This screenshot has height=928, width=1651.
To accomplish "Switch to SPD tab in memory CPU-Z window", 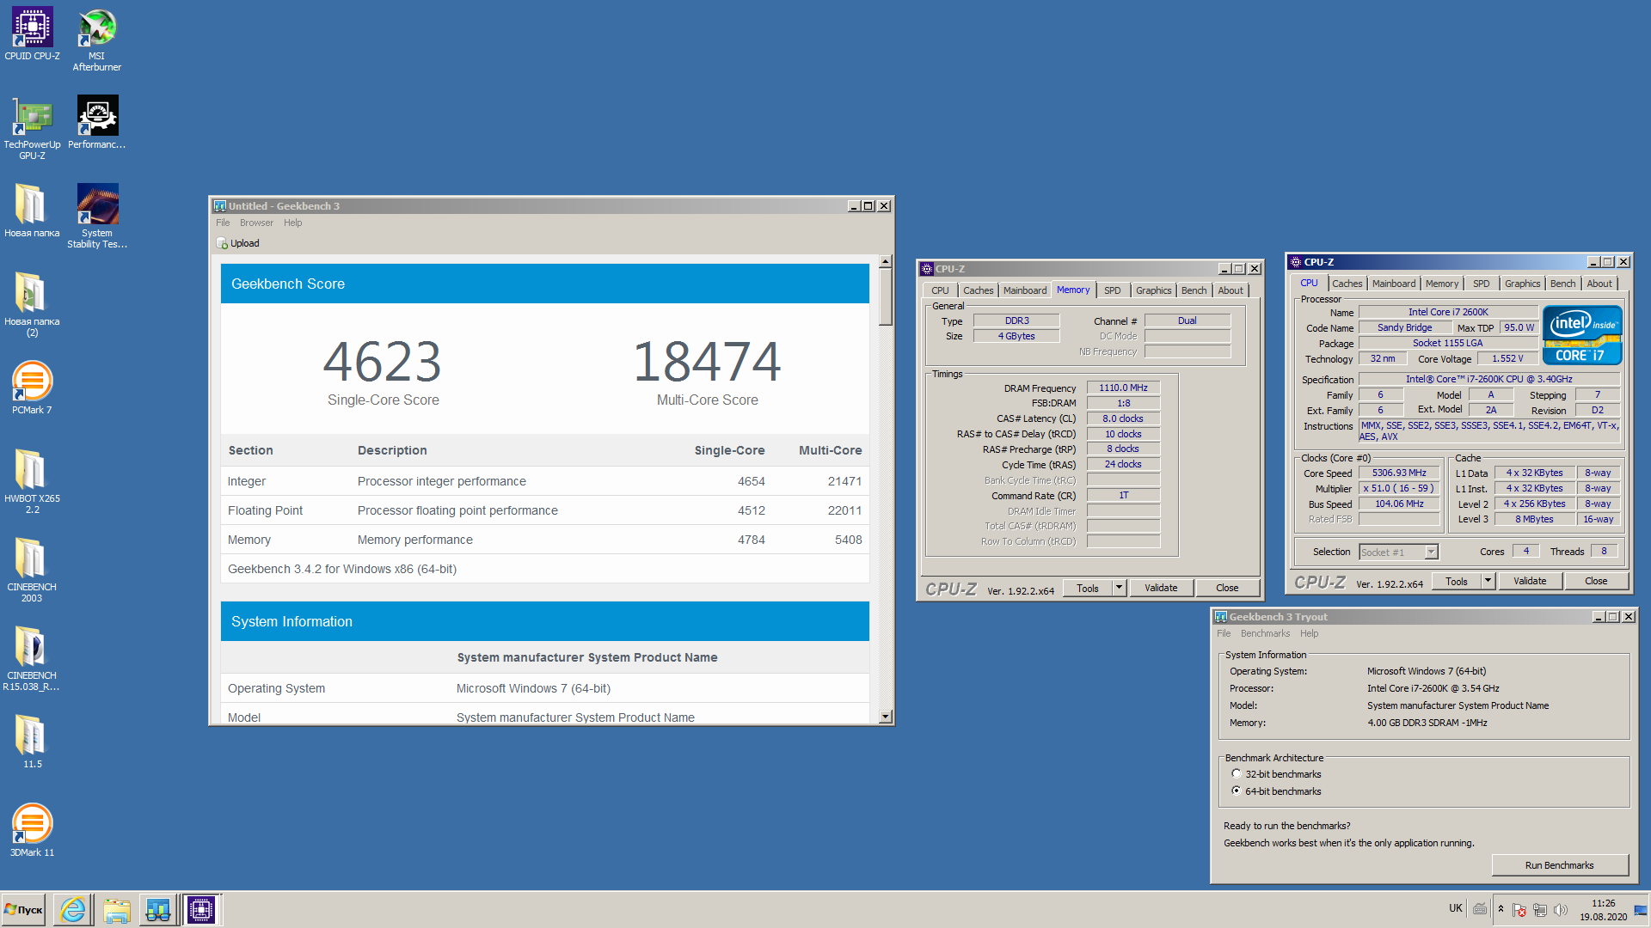I will click(1112, 290).
